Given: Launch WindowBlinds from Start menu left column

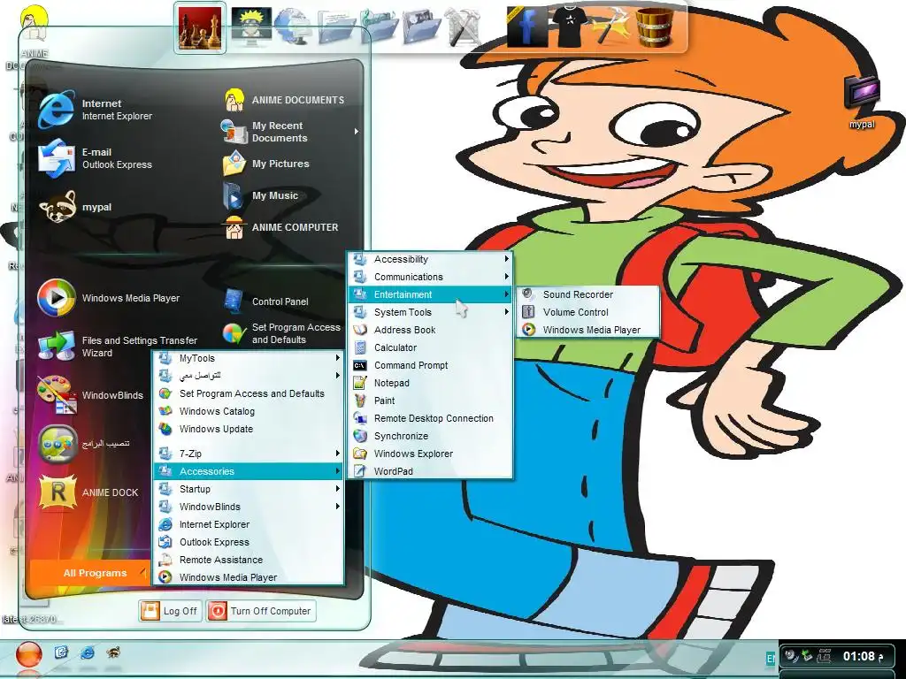Looking at the screenshot, I should point(90,395).
